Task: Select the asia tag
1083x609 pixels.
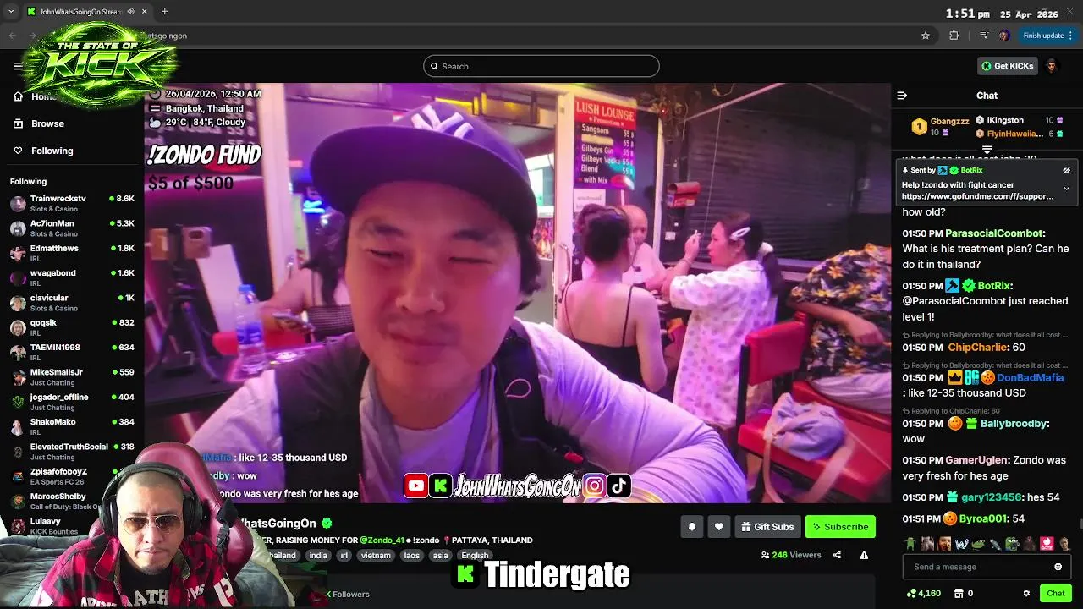Action: click(440, 556)
